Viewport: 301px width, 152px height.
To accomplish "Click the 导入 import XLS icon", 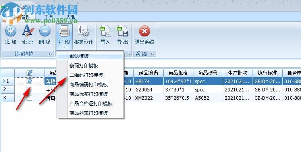I will click(105, 31).
